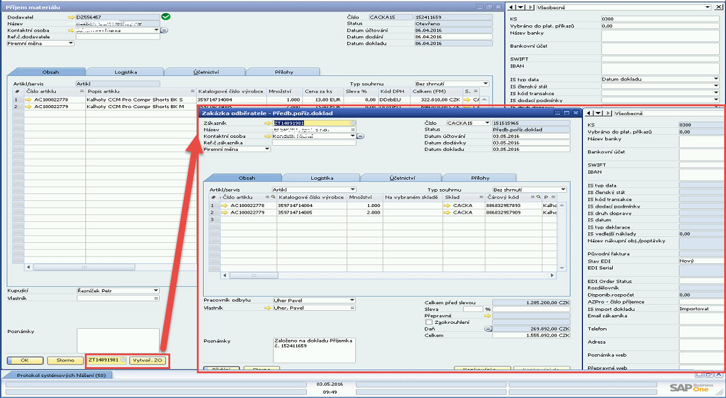Click green check mark beside Dodavatel code
The width and height of the screenshot is (726, 398).
(x=166, y=17)
